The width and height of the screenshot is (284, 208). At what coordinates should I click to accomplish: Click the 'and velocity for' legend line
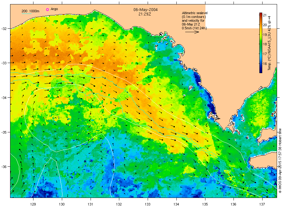point(193,20)
